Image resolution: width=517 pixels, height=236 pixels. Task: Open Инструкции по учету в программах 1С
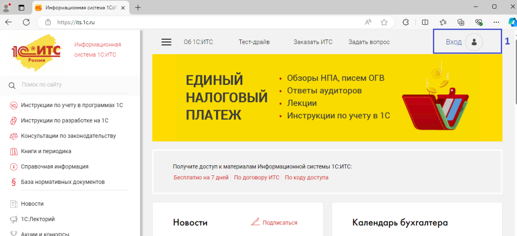tap(72, 105)
